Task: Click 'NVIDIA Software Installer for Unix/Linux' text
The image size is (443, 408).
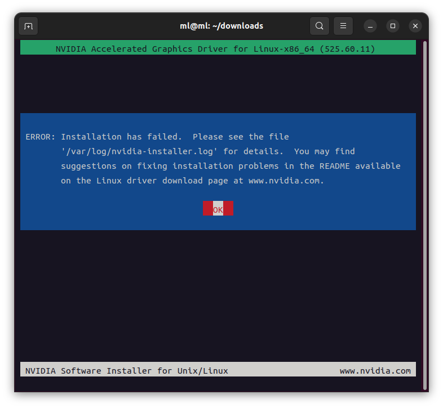Action: pos(127,371)
